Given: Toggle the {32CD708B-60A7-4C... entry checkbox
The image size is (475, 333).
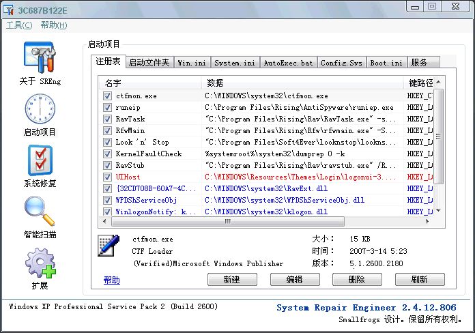Looking at the screenshot, I should pos(107,188).
